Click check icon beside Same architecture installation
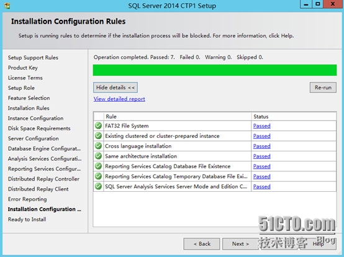This screenshot has width=344, height=257. 98,156
